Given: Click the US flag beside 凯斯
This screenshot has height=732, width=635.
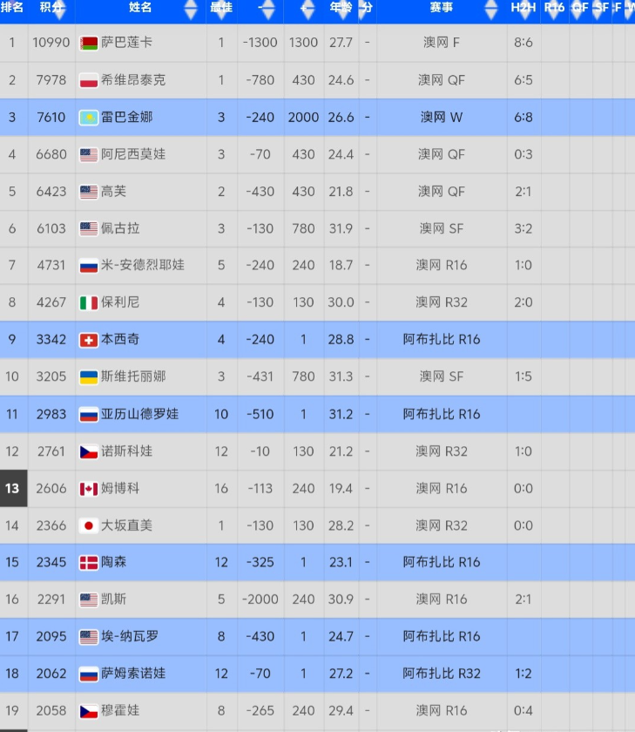Looking at the screenshot, I should pos(89,600).
